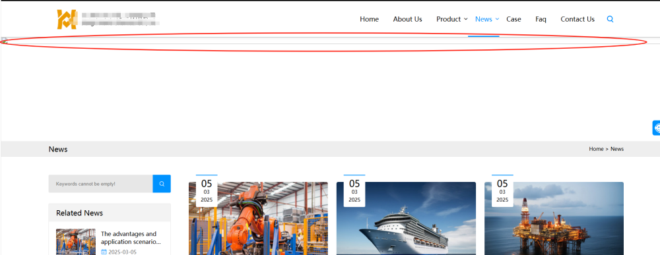Click the orange company logo icon
660x255 pixels.
pyautogui.click(x=67, y=19)
